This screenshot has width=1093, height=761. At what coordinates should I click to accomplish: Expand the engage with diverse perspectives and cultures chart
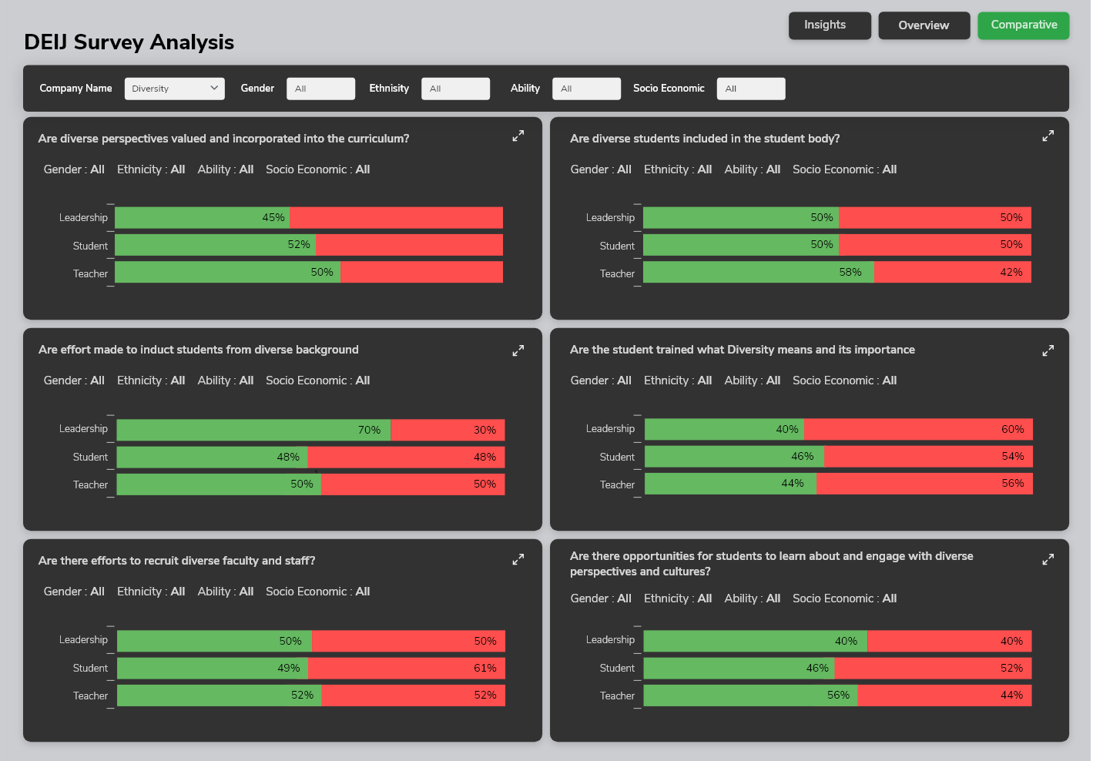1048,559
